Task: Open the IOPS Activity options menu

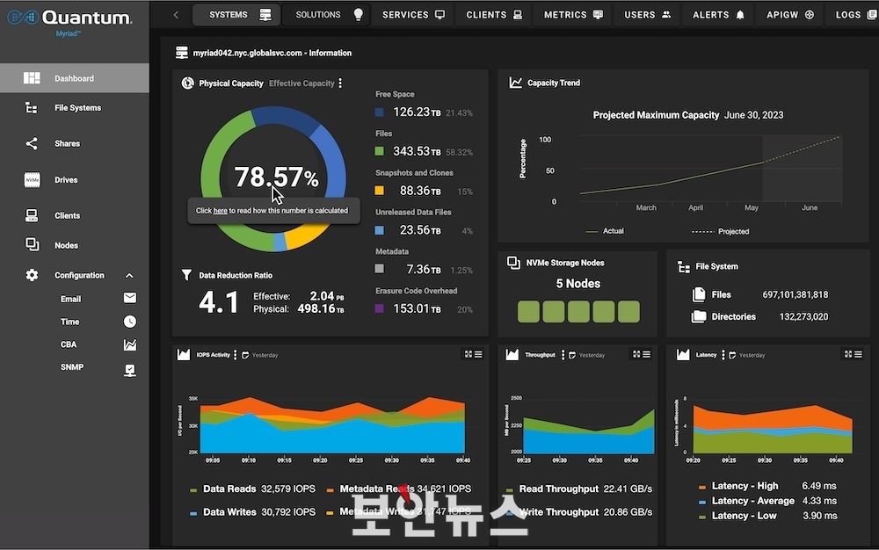Action: click(235, 355)
